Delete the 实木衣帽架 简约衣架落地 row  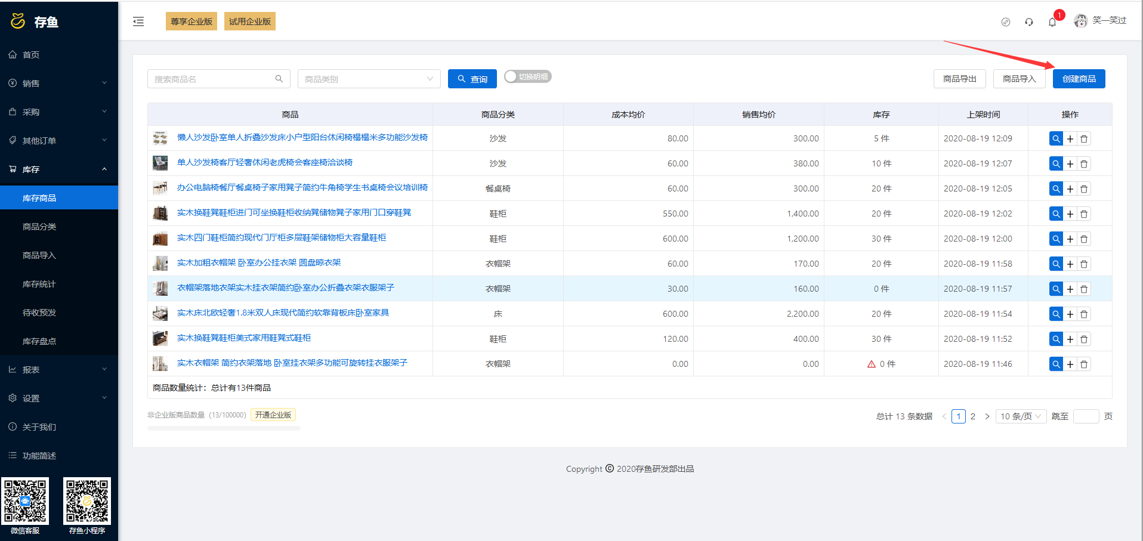[1084, 364]
